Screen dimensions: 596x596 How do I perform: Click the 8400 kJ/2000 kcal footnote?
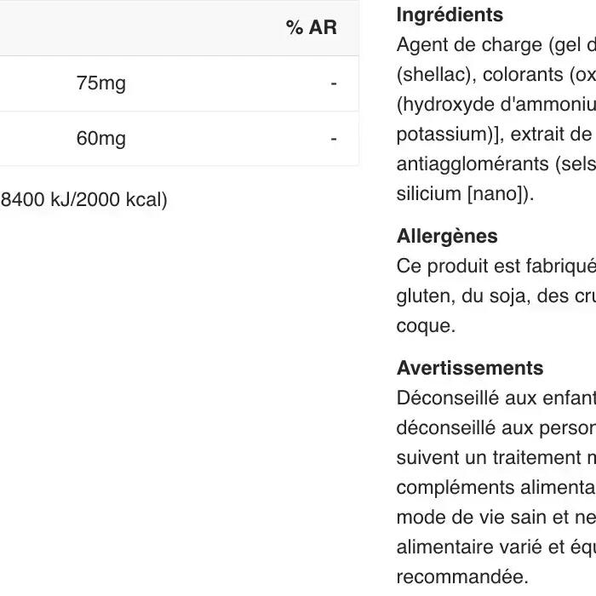[83, 199]
